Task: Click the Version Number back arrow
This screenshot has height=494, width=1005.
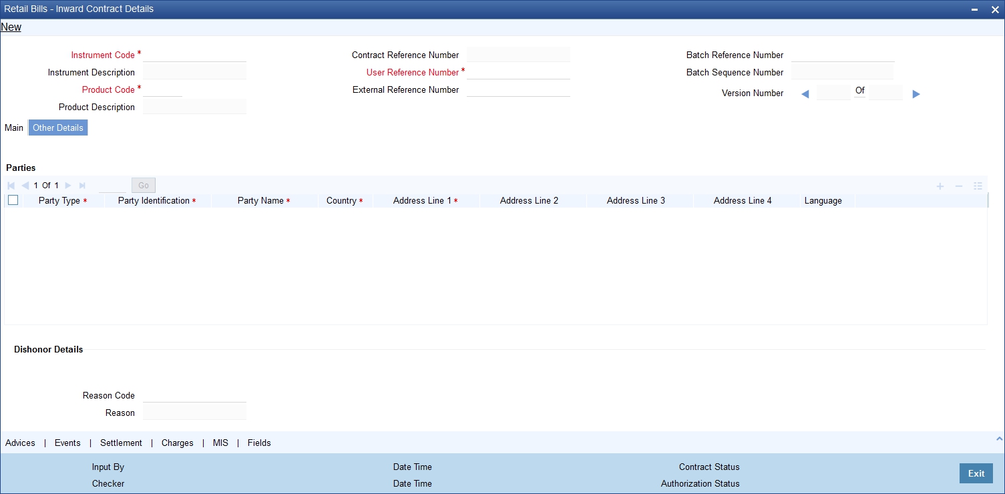Action: (x=805, y=93)
